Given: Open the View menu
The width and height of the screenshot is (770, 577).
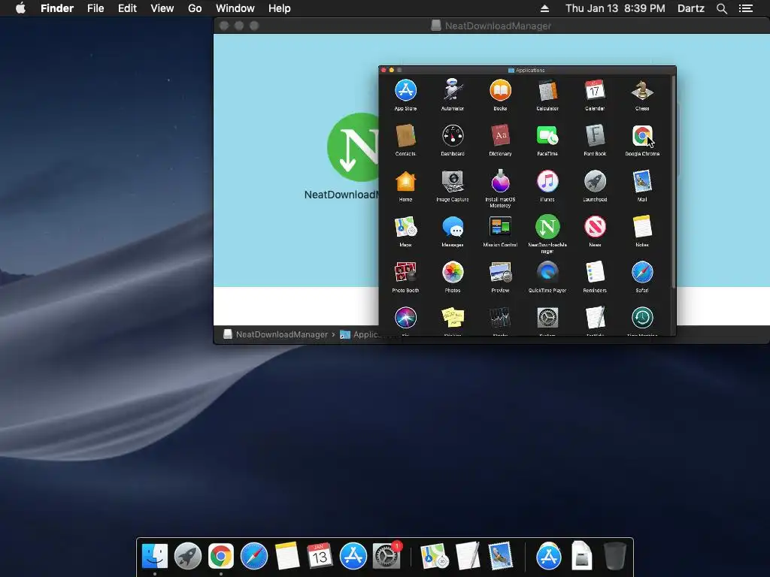Looking at the screenshot, I should pos(162,8).
